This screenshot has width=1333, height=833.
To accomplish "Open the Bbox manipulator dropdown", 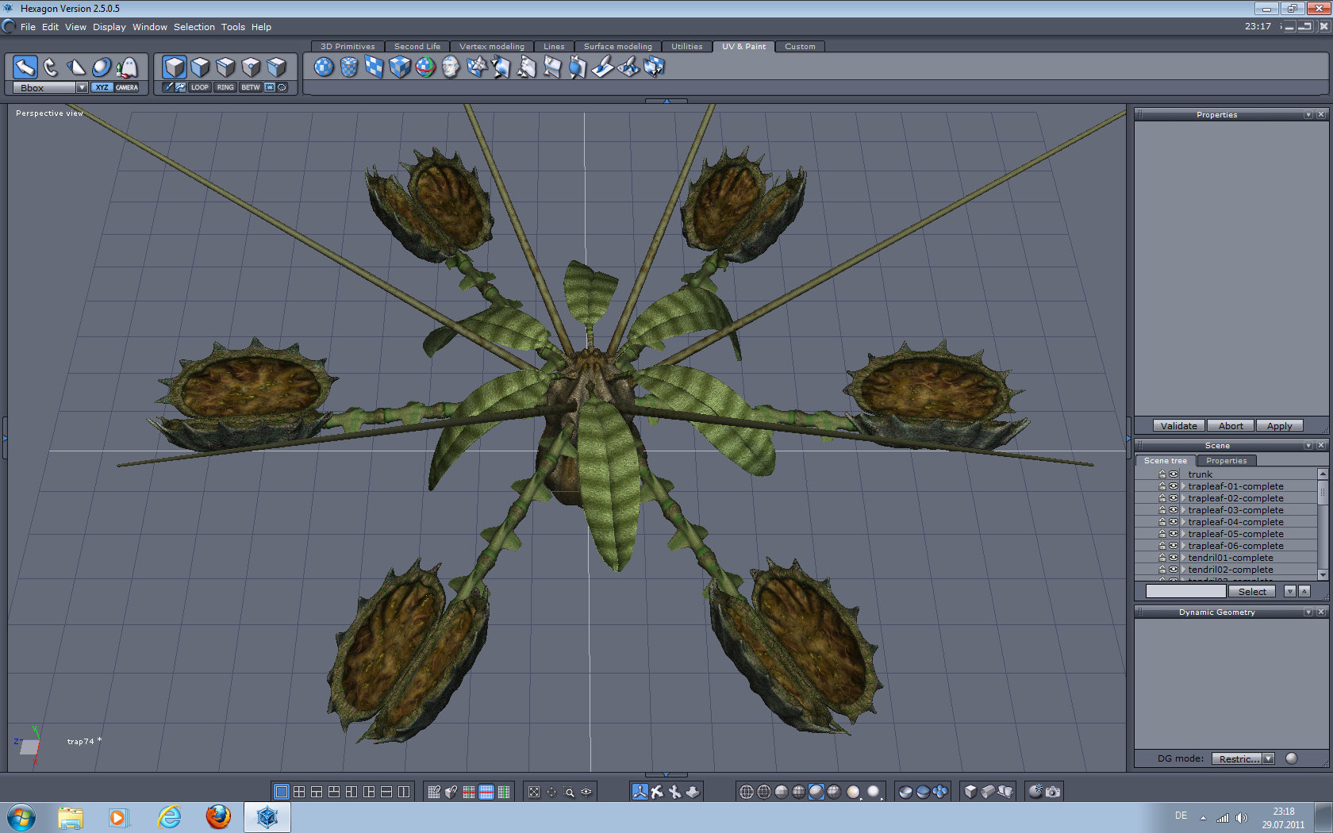I will pyautogui.click(x=82, y=87).
